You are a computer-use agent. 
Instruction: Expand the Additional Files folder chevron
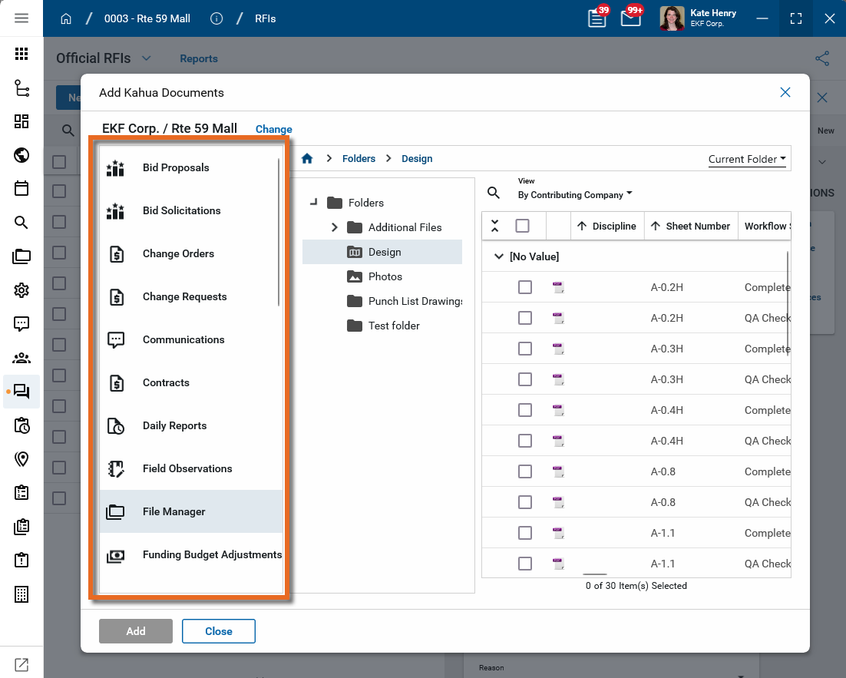335,227
